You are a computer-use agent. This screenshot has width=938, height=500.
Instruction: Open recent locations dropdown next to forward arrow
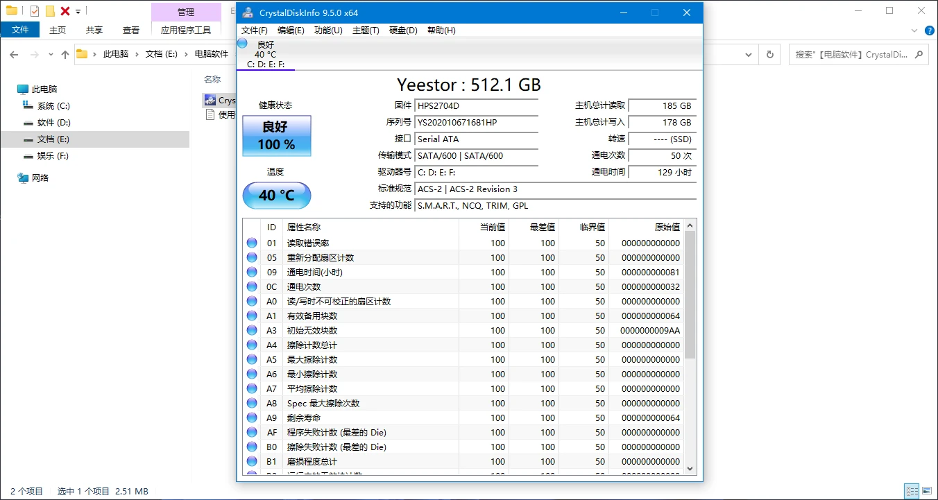point(51,54)
